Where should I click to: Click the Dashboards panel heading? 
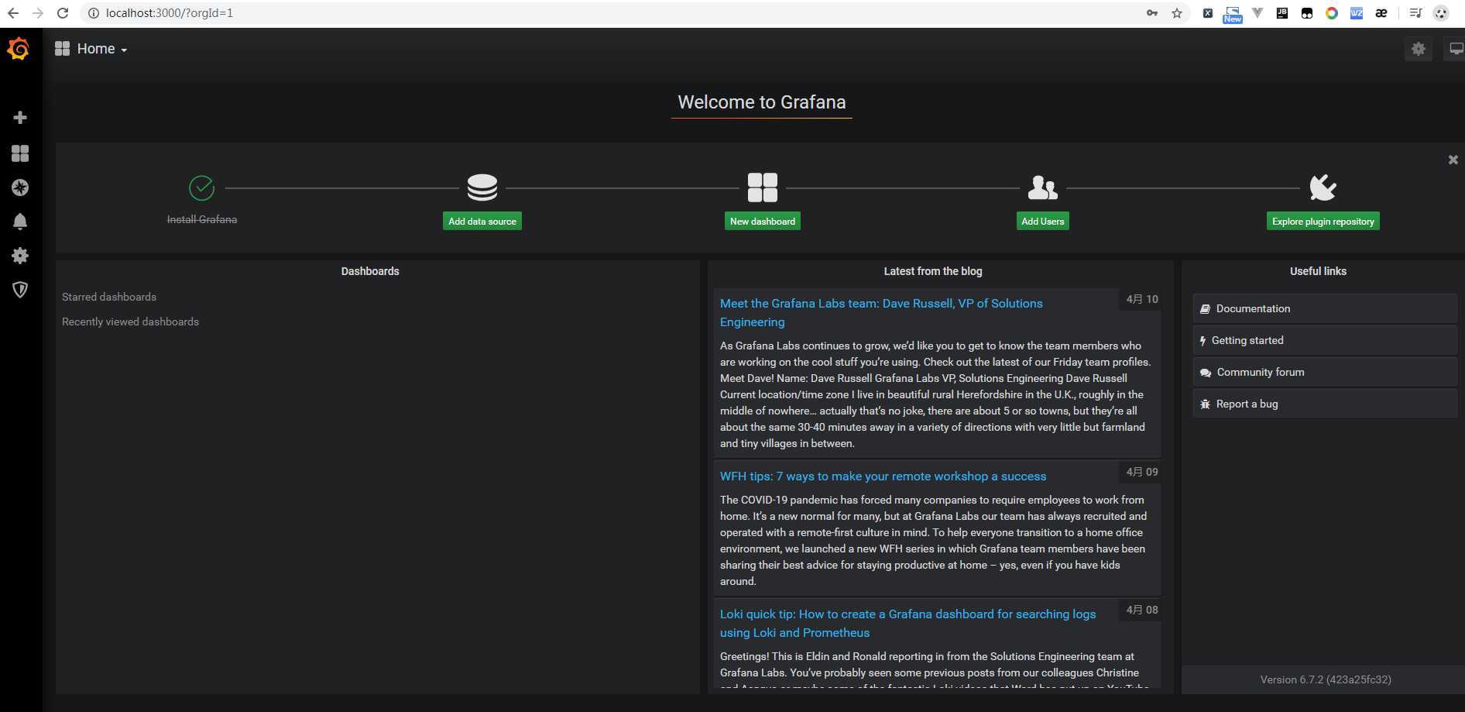pyautogui.click(x=370, y=271)
